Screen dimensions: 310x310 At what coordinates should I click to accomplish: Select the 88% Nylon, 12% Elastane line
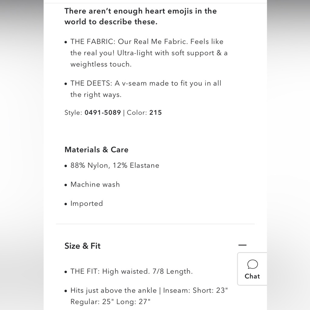[115, 166]
